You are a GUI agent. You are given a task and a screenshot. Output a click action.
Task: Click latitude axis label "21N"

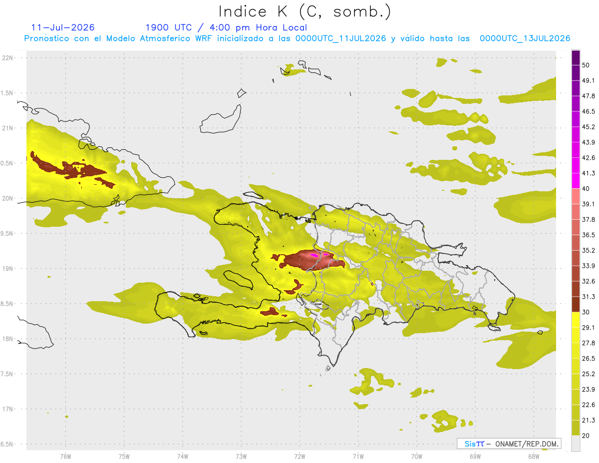coord(8,128)
